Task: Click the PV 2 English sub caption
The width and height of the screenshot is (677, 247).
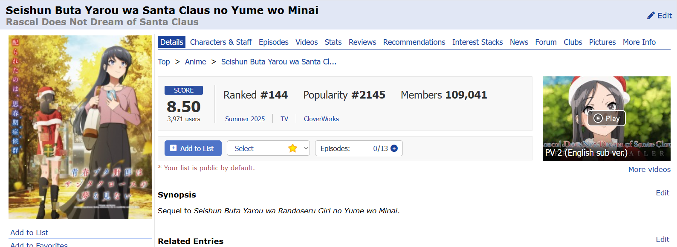Action: click(x=586, y=153)
